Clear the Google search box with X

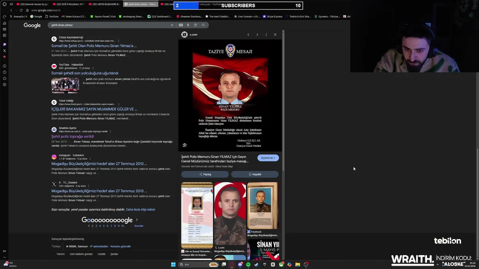pyautogui.click(x=172, y=25)
